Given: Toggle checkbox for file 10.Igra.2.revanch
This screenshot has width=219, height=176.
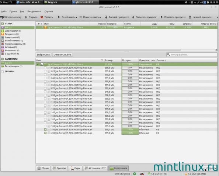Looking at the screenshot, I should click(x=45, y=99).
